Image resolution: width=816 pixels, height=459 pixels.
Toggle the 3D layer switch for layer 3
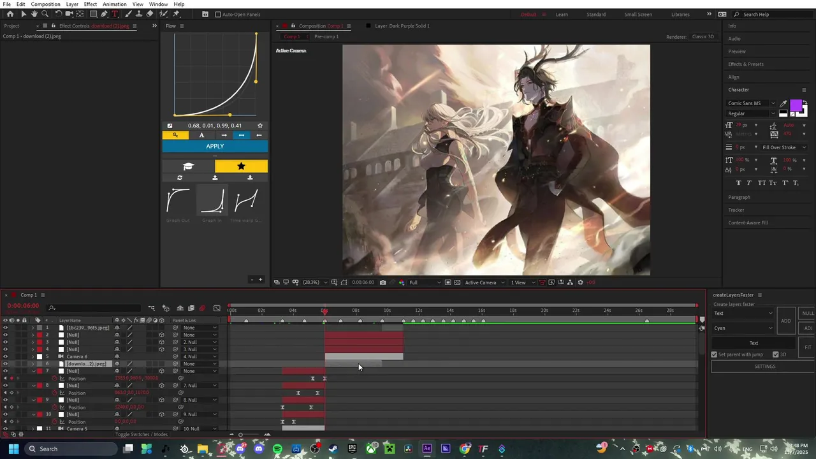[x=161, y=342]
